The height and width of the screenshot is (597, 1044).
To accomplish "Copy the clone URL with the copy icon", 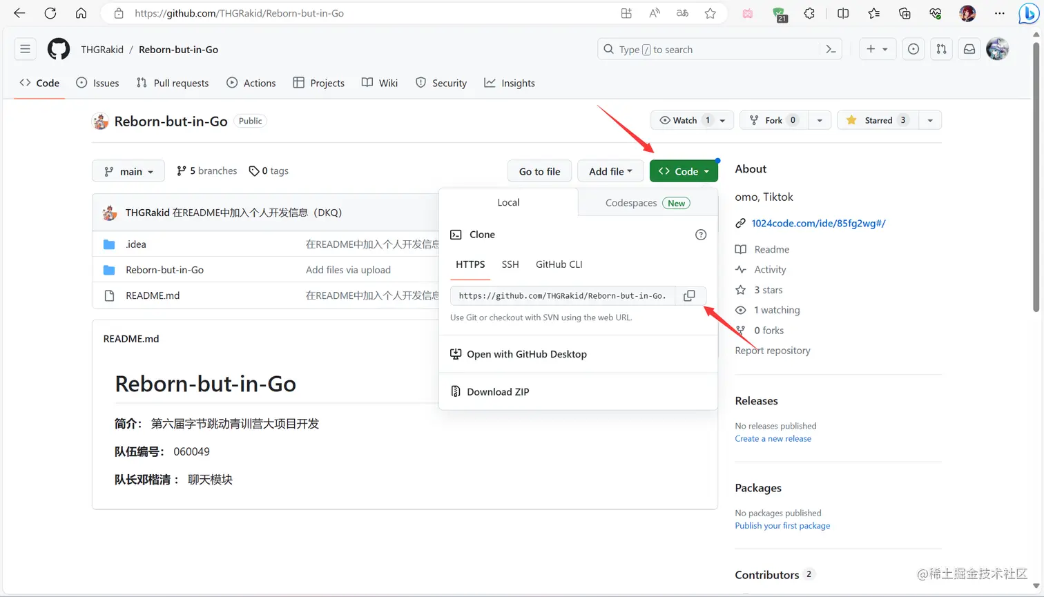I will tap(689, 295).
